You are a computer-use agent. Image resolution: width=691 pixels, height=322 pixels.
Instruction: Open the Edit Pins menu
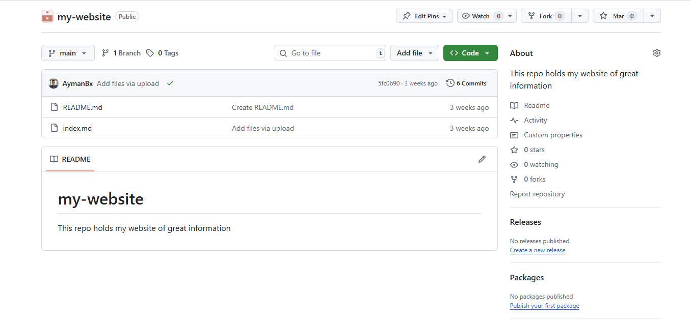tap(424, 16)
